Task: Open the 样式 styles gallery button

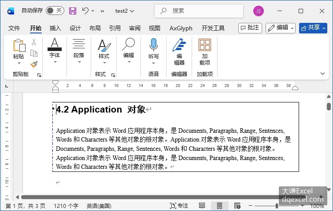Action: (x=104, y=51)
